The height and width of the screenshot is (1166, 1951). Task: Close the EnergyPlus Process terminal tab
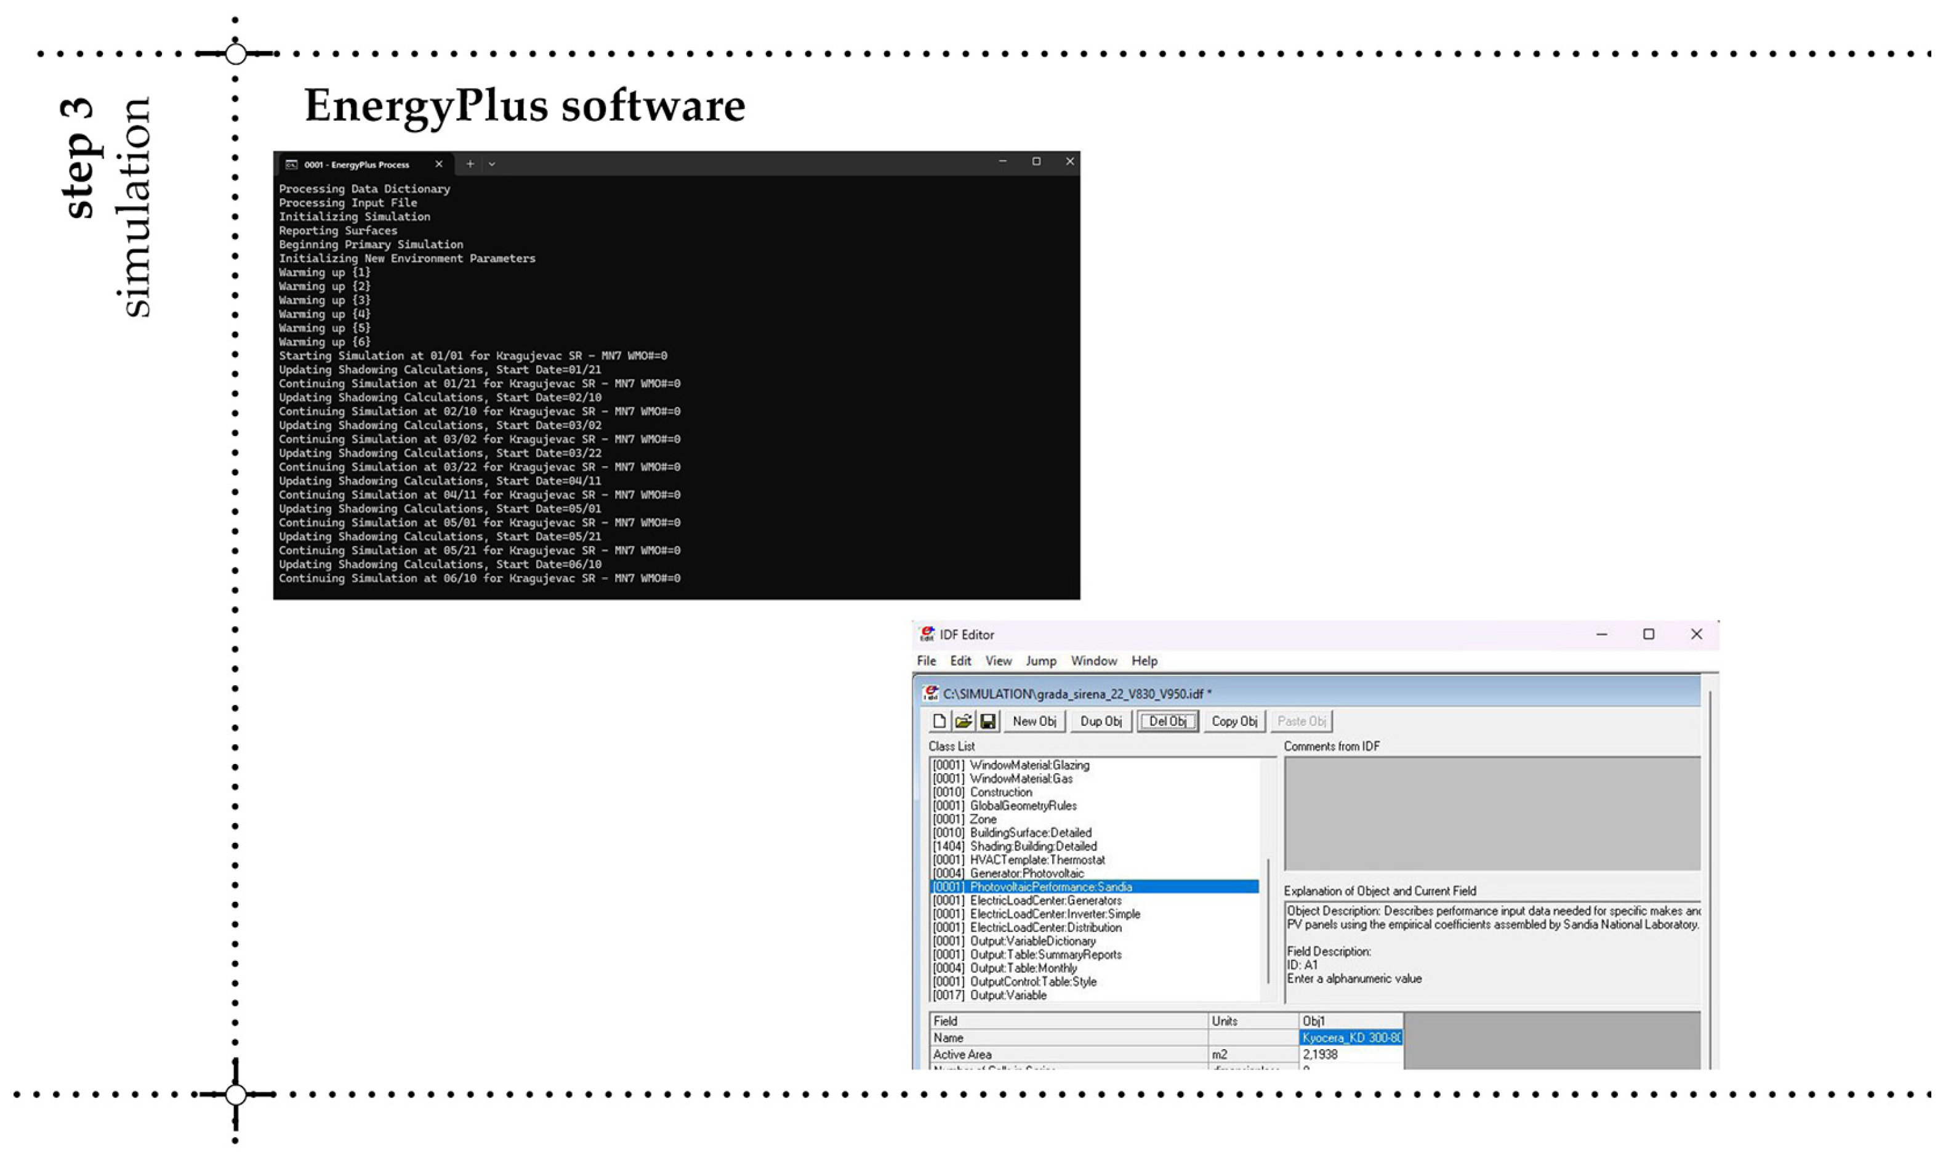pyautogui.click(x=438, y=163)
